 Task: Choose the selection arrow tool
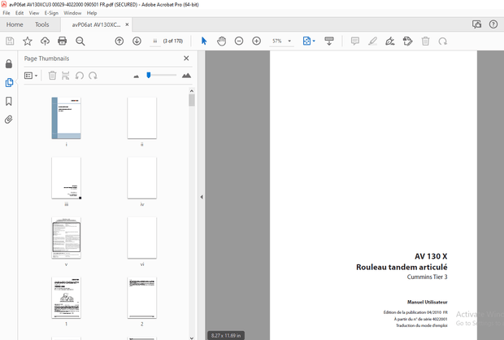[x=204, y=41]
